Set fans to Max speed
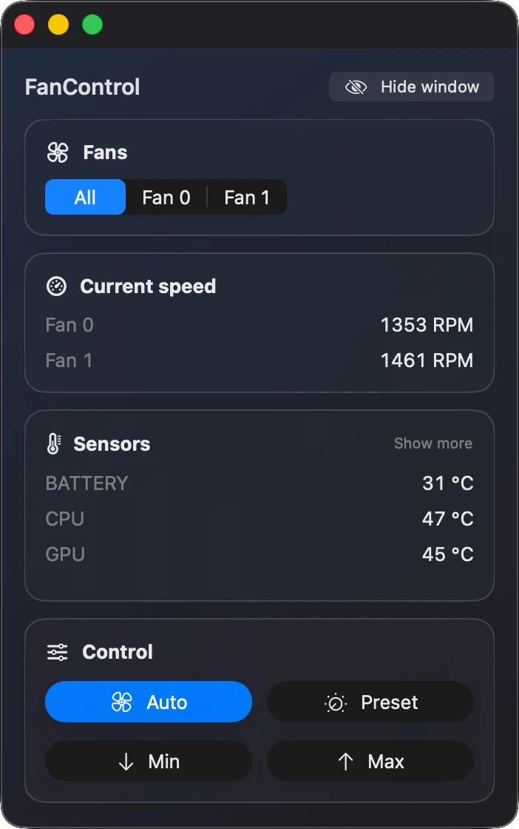519x829 pixels. point(370,761)
